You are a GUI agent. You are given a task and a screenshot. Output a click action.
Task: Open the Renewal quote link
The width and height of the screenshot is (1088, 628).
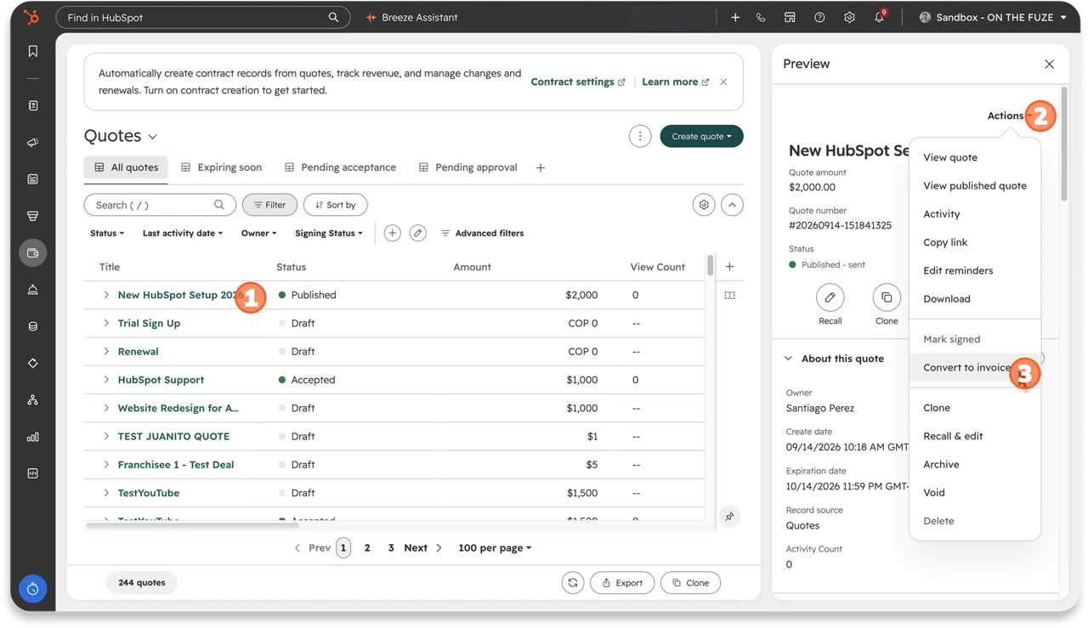[x=138, y=352]
